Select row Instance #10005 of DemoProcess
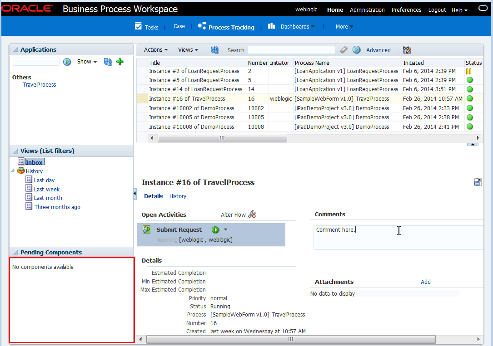This screenshot has height=346, width=493. point(309,117)
